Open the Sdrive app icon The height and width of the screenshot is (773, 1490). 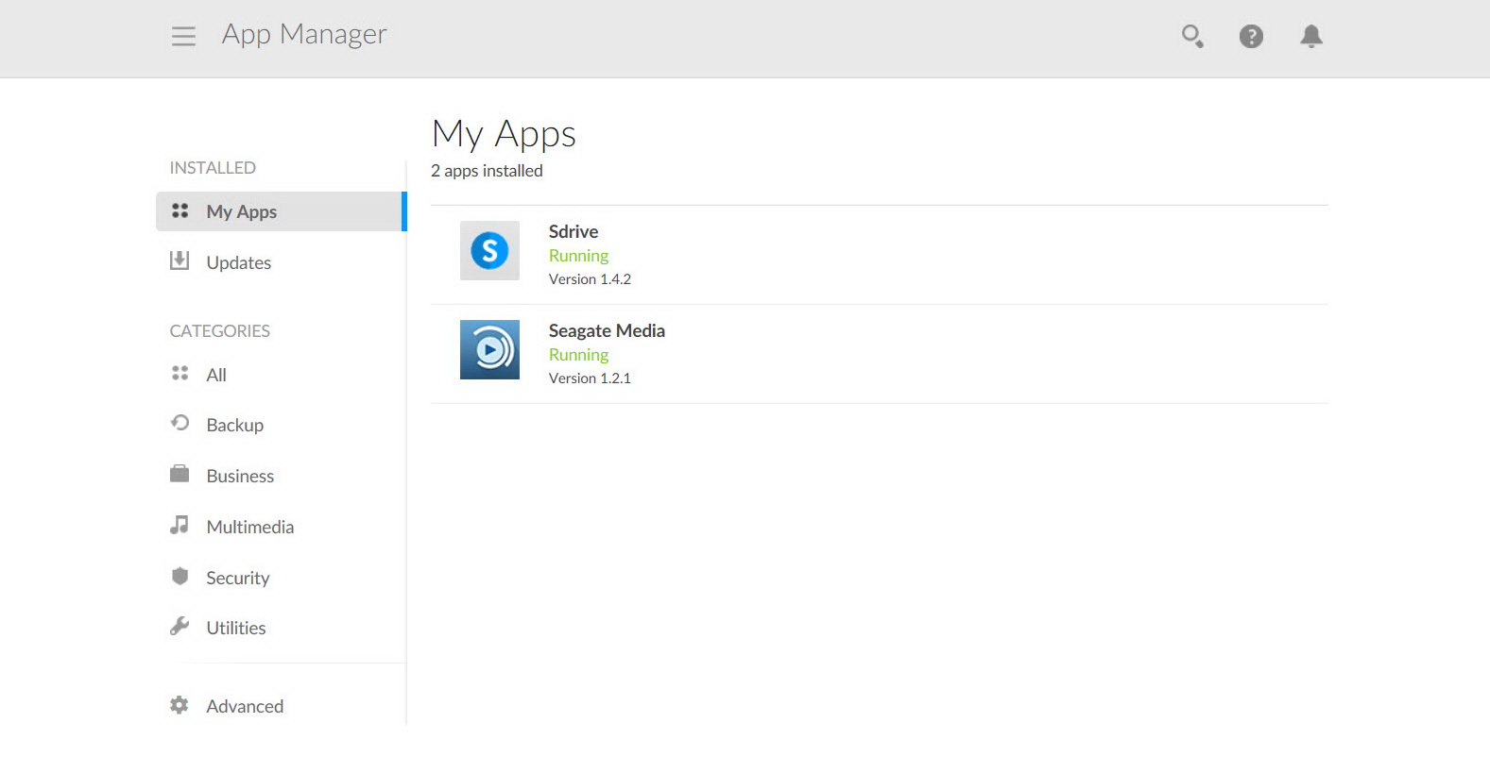[x=489, y=250]
